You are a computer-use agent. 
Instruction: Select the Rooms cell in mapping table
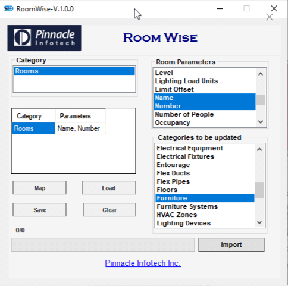click(x=33, y=128)
